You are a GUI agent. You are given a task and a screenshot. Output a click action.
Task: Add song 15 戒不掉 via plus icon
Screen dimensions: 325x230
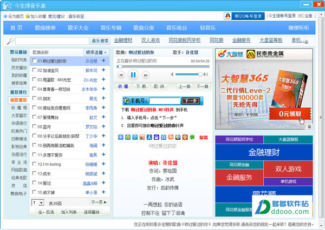[103, 192]
